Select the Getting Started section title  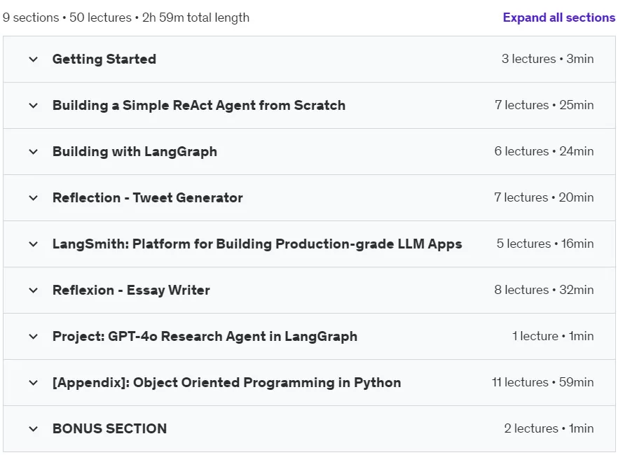click(104, 59)
